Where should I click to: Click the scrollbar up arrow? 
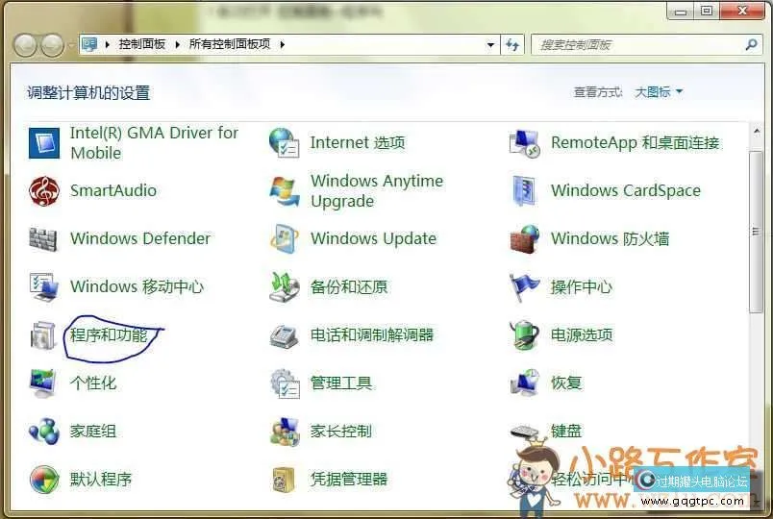click(x=757, y=131)
